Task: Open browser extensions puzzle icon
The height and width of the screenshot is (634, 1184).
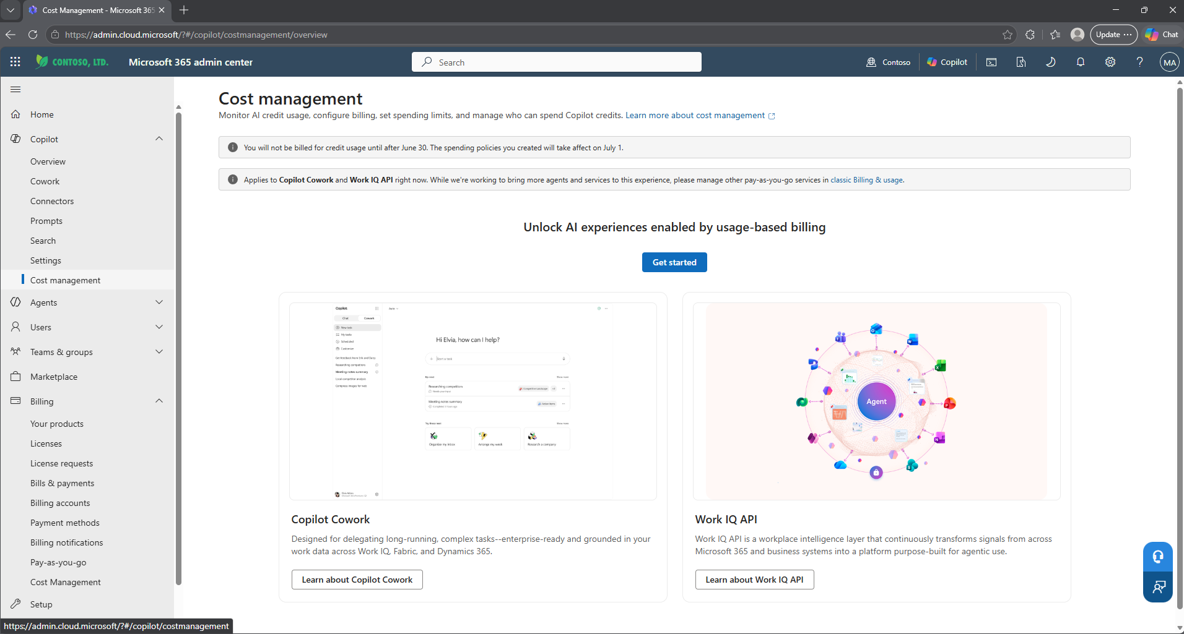Action: pos(1030,35)
